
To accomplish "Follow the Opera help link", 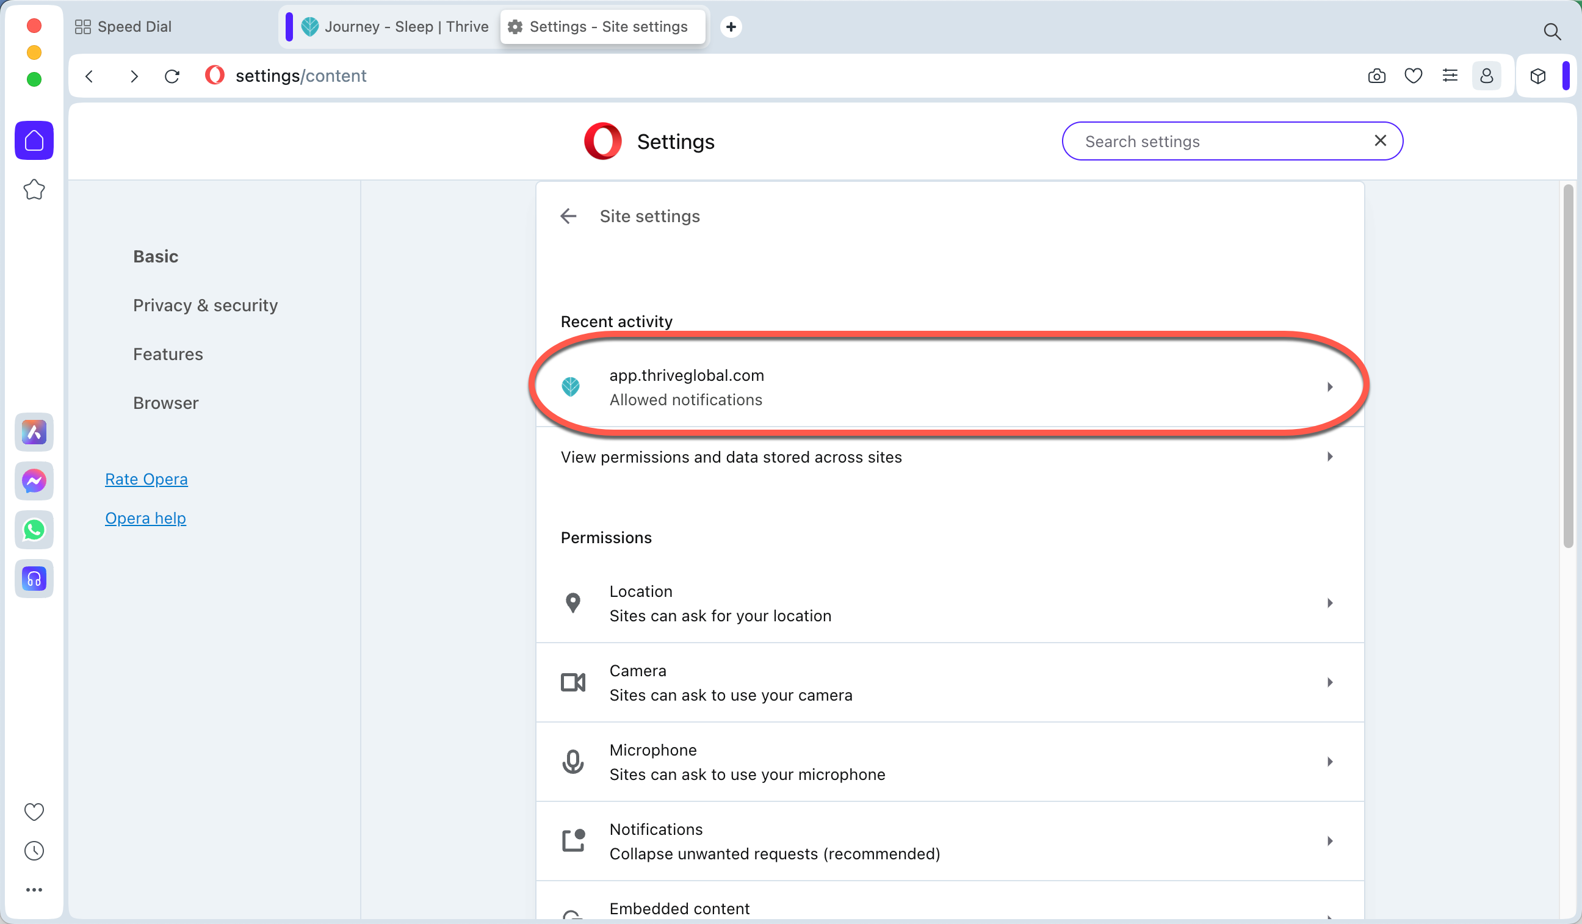I will (x=146, y=518).
